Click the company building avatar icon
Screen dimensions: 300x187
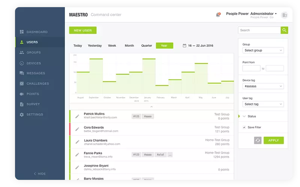coord(285,15)
